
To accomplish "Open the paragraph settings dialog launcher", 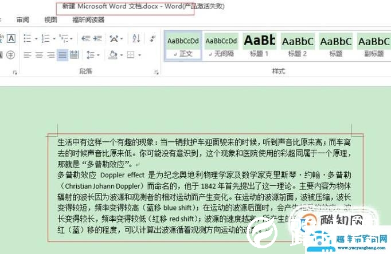I will click(157, 73).
